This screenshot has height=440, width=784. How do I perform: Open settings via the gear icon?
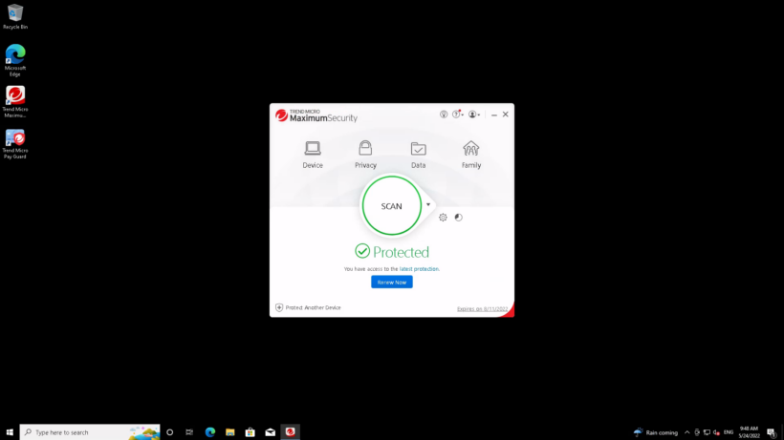pos(443,217)
